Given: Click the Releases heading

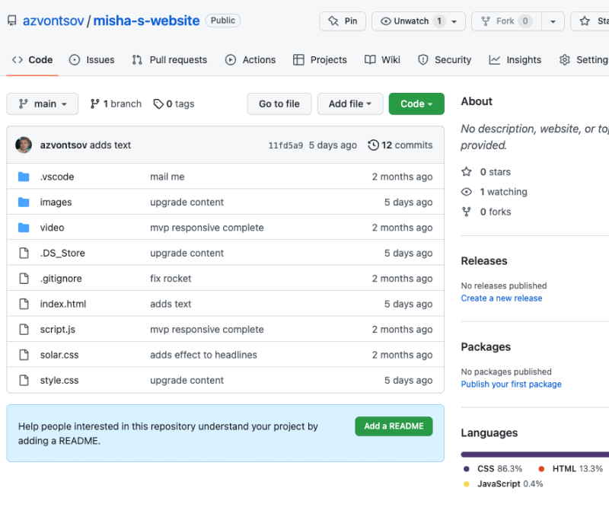Looking at the screenshot, I should pos(484,260).
